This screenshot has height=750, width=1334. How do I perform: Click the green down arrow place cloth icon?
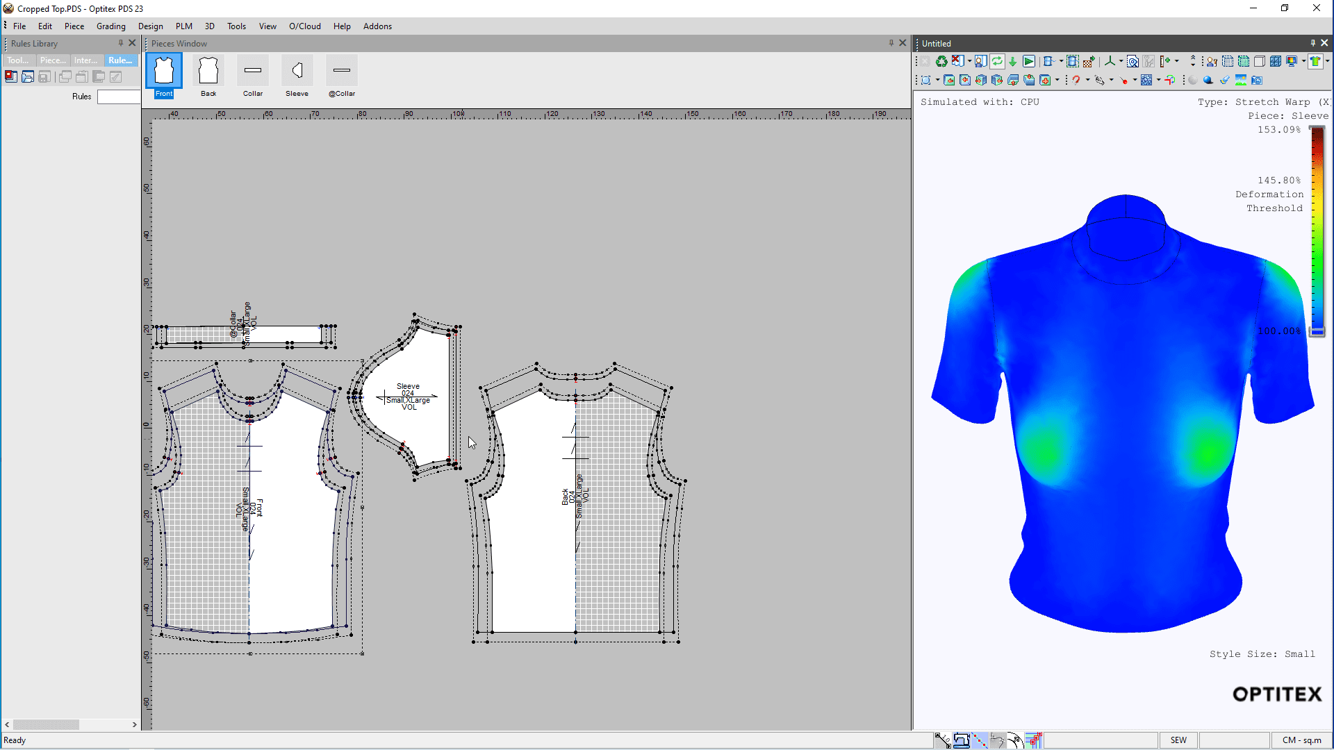tap(1013, 62)
